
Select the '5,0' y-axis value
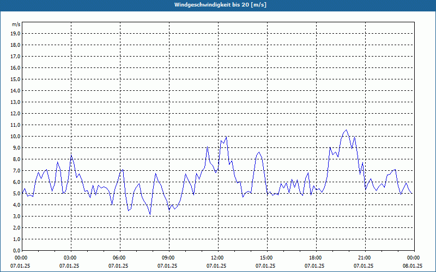click(17, 194)
